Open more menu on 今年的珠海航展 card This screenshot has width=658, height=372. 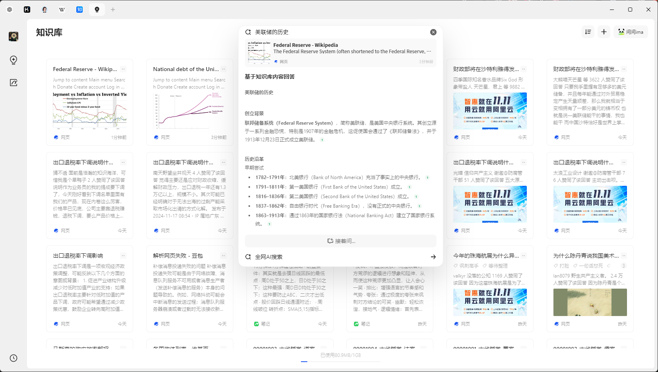(524, 256)
